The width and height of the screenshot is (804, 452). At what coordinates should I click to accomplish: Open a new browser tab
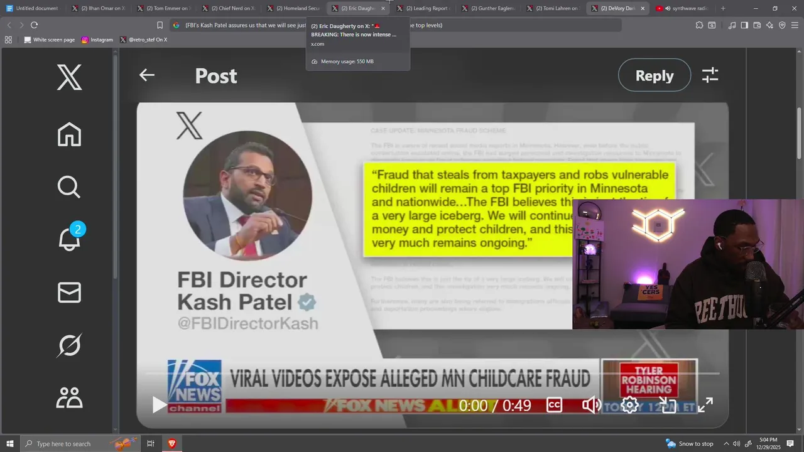723,8
